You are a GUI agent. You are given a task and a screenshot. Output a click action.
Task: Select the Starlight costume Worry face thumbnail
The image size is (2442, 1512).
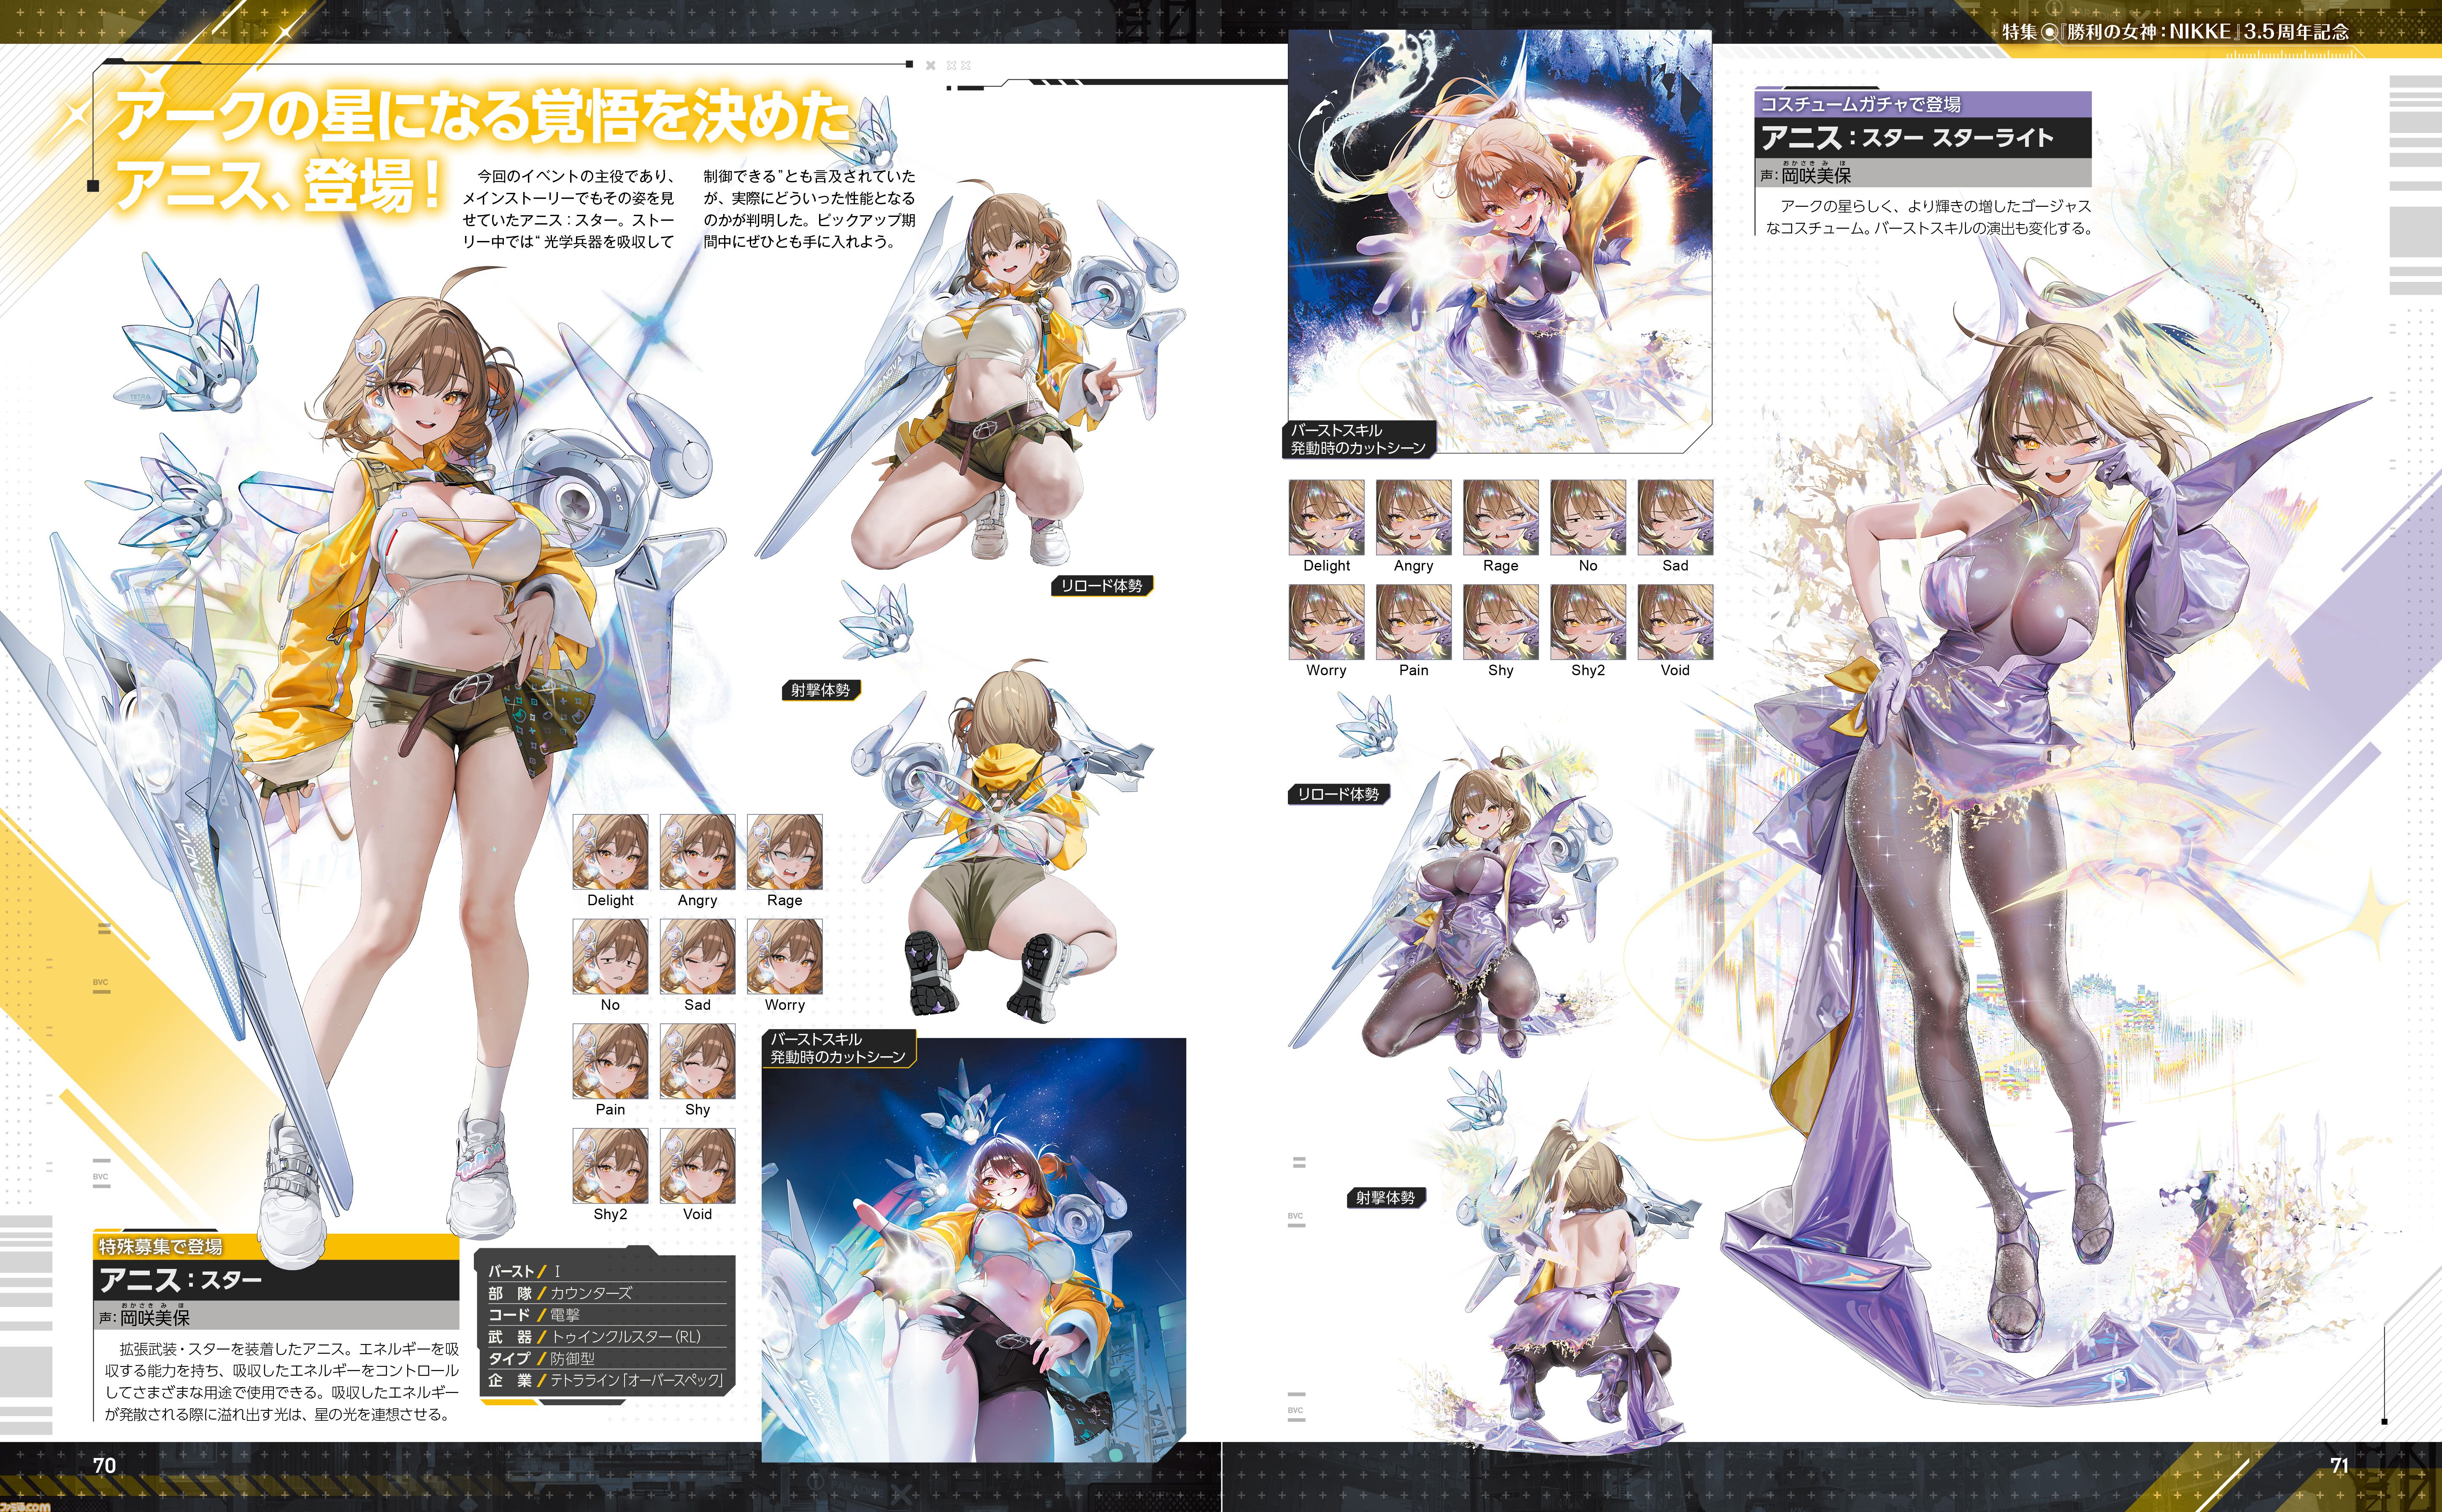pos(1326,622)
